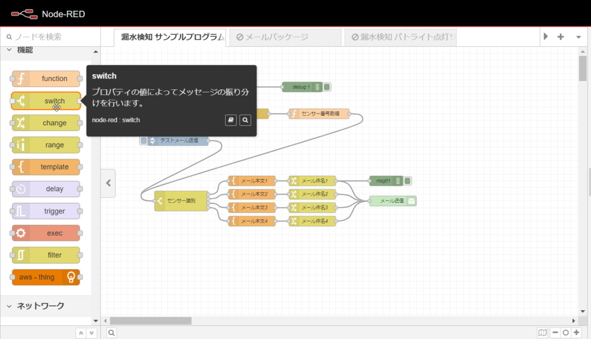
Task: Select the debug 1 node body
Action: point(302,87)
